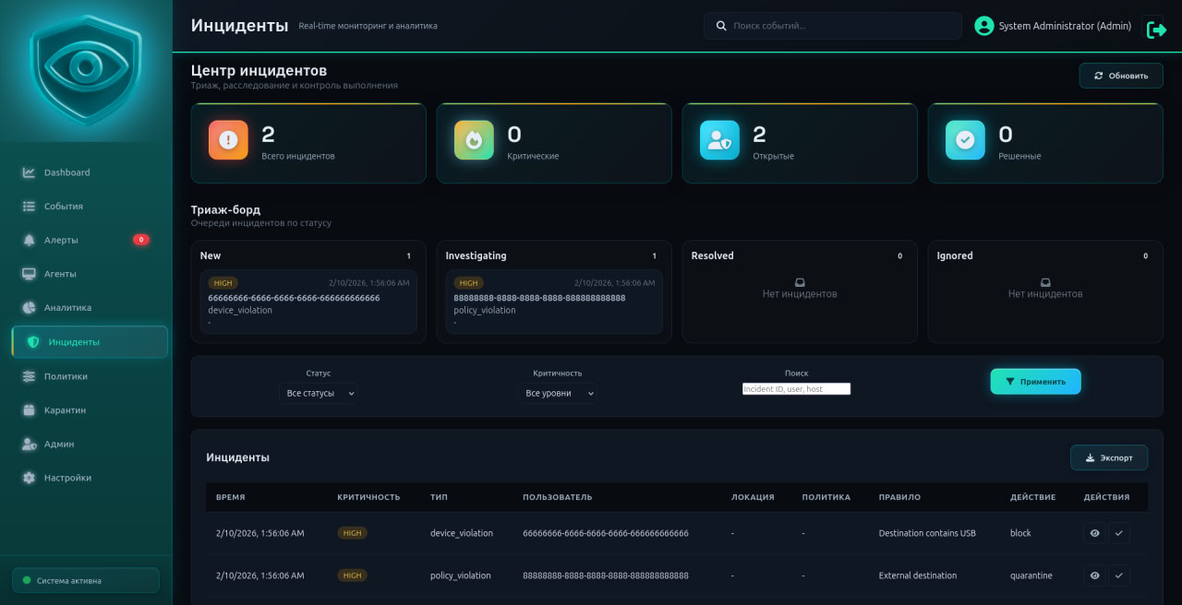Click System Administrator (Admin) label

1065,26
